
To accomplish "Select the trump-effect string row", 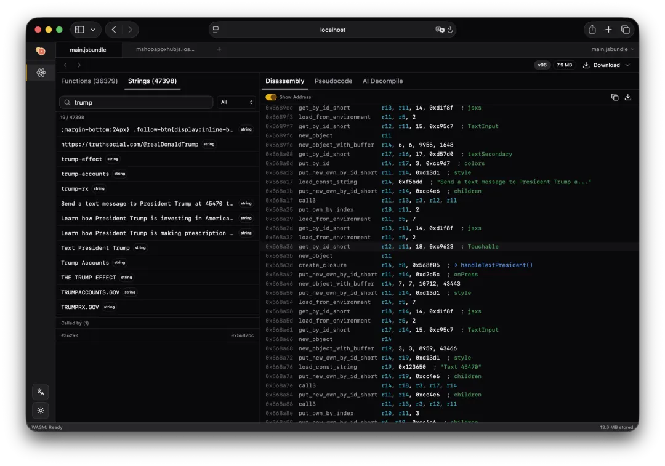I will 158,159.
